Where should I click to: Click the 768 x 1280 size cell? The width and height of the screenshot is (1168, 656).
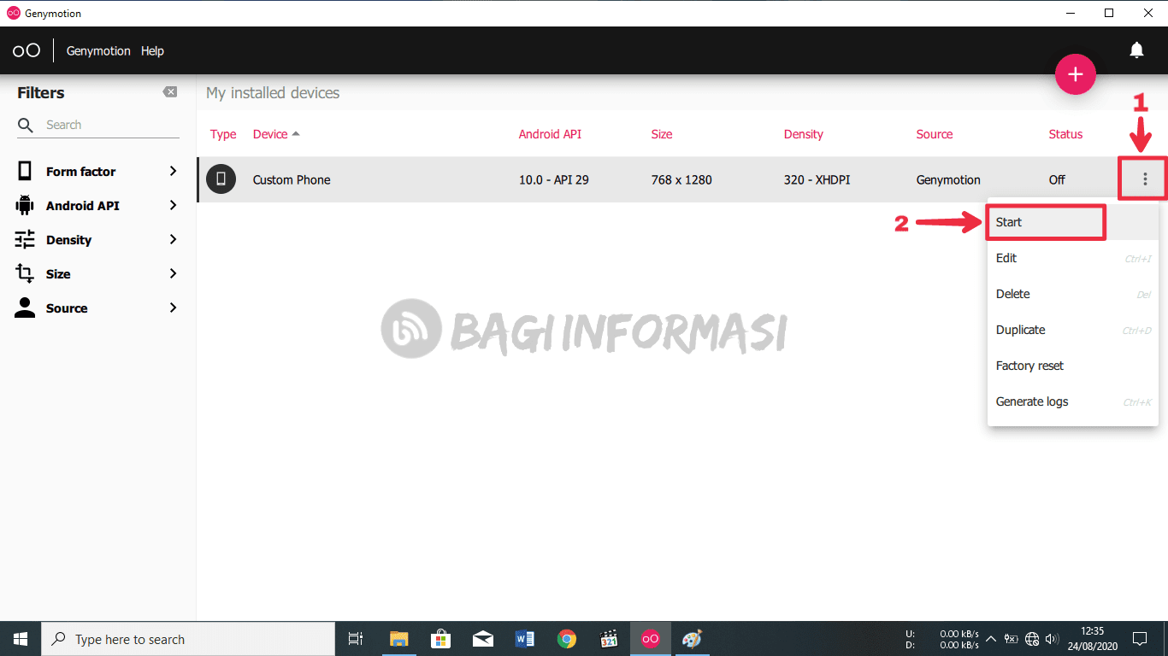(x=681, y=179)
